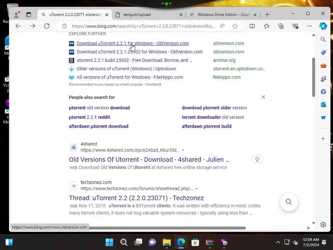
Task: Open split screen view
Action: (x=252, y=26)
